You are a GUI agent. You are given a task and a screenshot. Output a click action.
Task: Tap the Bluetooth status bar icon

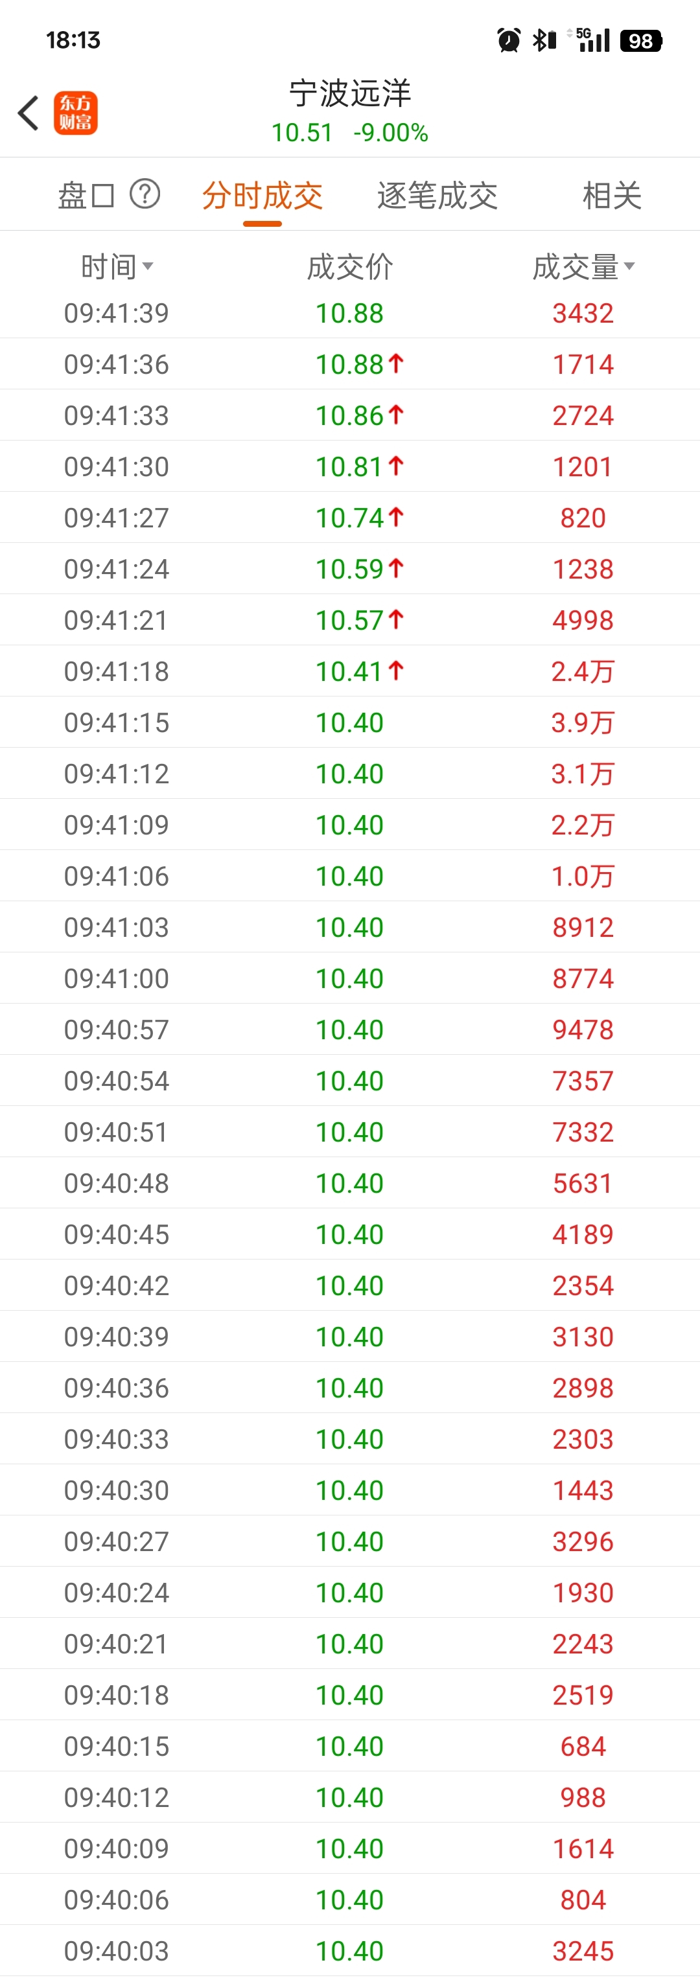544,40
